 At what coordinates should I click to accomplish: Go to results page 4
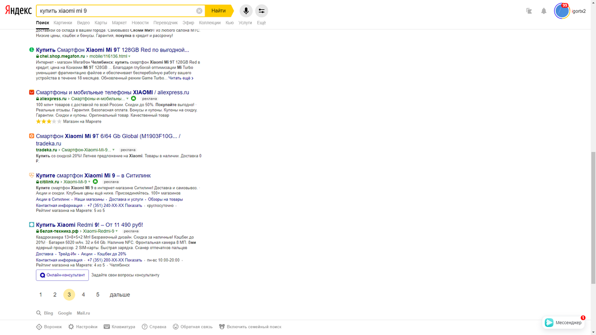click(x=83, y=295)
